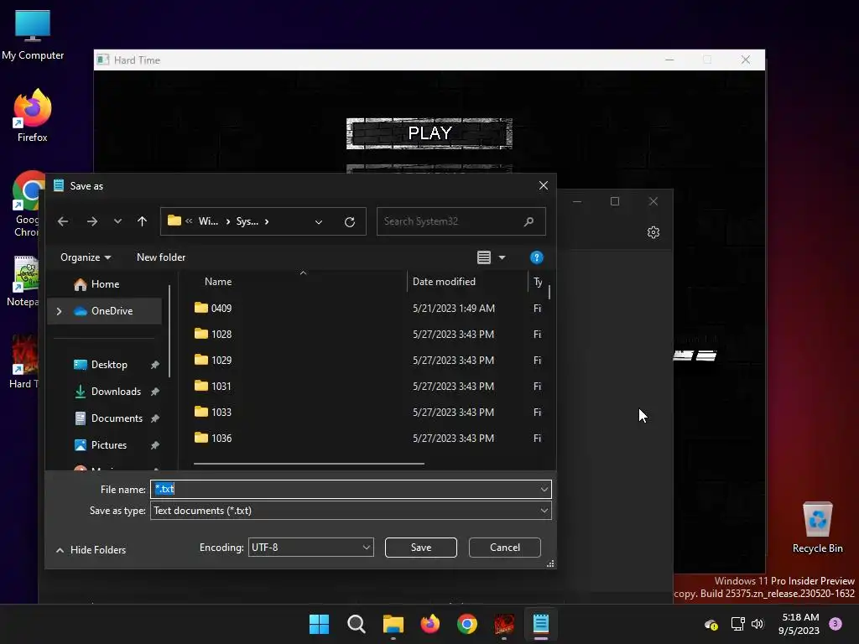The width and height of the screenshot is (859, 644).
Task: Close the Save as dialog
Action: tap(543, 185)
